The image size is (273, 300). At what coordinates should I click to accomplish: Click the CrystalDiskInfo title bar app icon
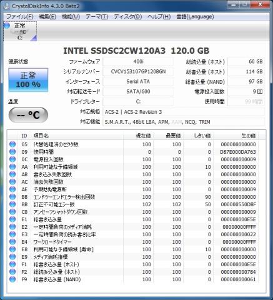click(x=6, y=6)
